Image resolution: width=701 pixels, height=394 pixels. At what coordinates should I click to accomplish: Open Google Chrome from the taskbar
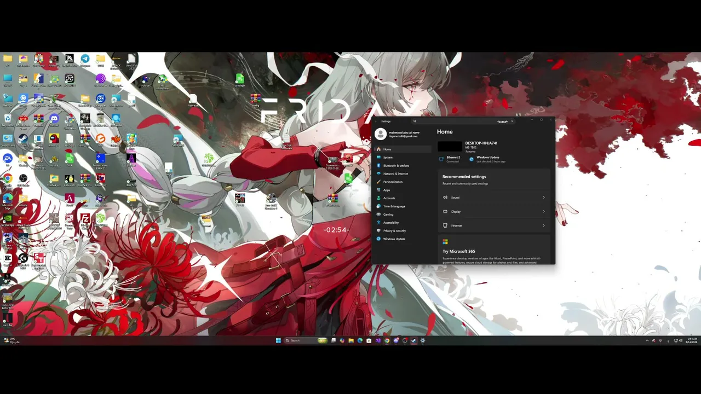pos(387,340)
